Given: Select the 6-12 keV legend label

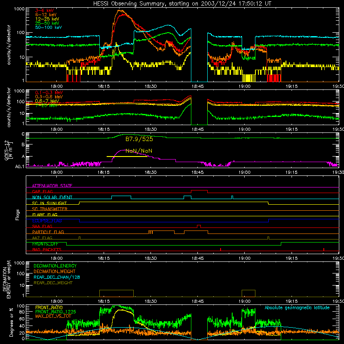Looking at the screenshot, I should click(46, 15).
